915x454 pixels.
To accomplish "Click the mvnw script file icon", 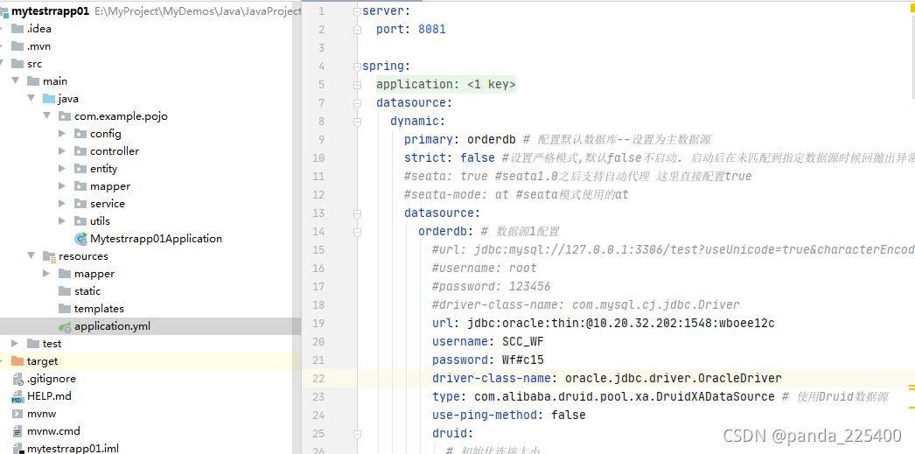I will pos(17,414).
